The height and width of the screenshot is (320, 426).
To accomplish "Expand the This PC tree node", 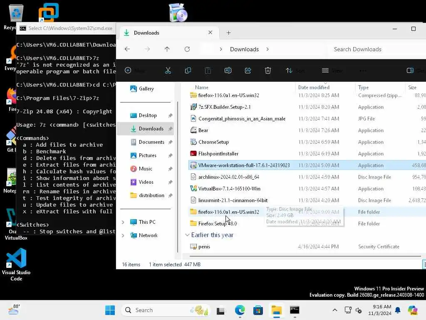I will [x=123, y=222].
